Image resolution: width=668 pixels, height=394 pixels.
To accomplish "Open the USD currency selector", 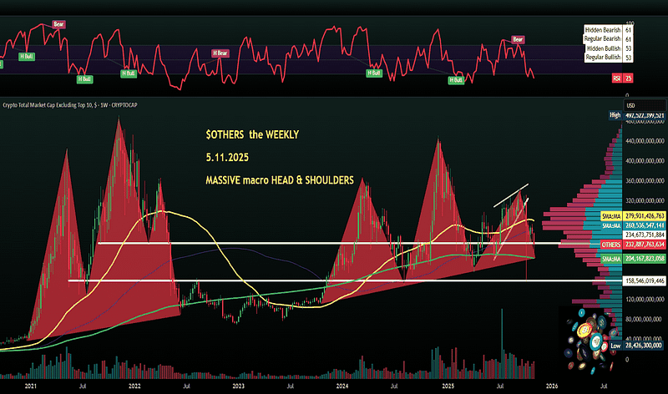I will coord(645,105).
